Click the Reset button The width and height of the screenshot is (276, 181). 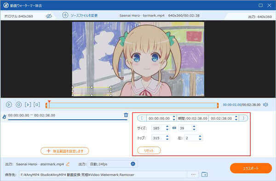click(x=149, y=151)
